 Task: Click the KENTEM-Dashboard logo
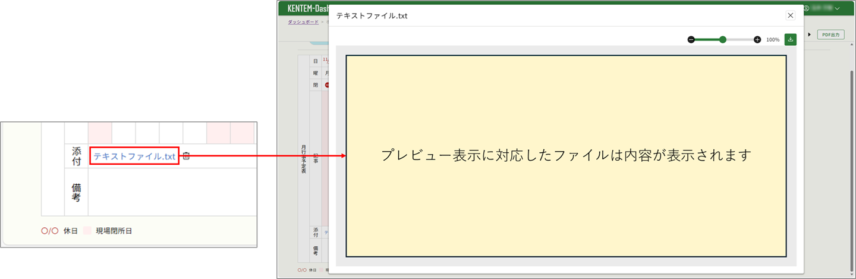[307, 8]
